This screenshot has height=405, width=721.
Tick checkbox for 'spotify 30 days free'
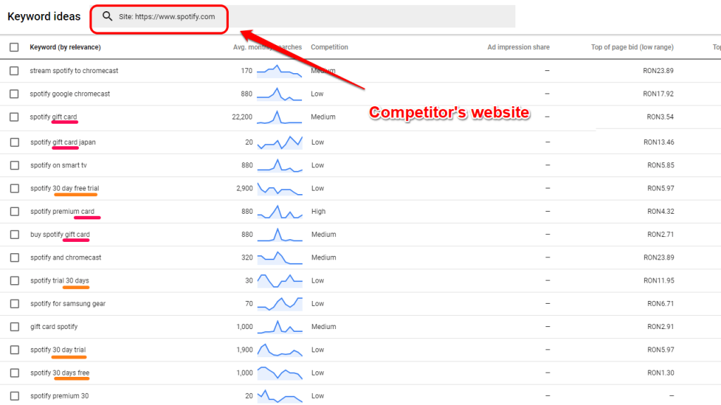tap(15, 373)
